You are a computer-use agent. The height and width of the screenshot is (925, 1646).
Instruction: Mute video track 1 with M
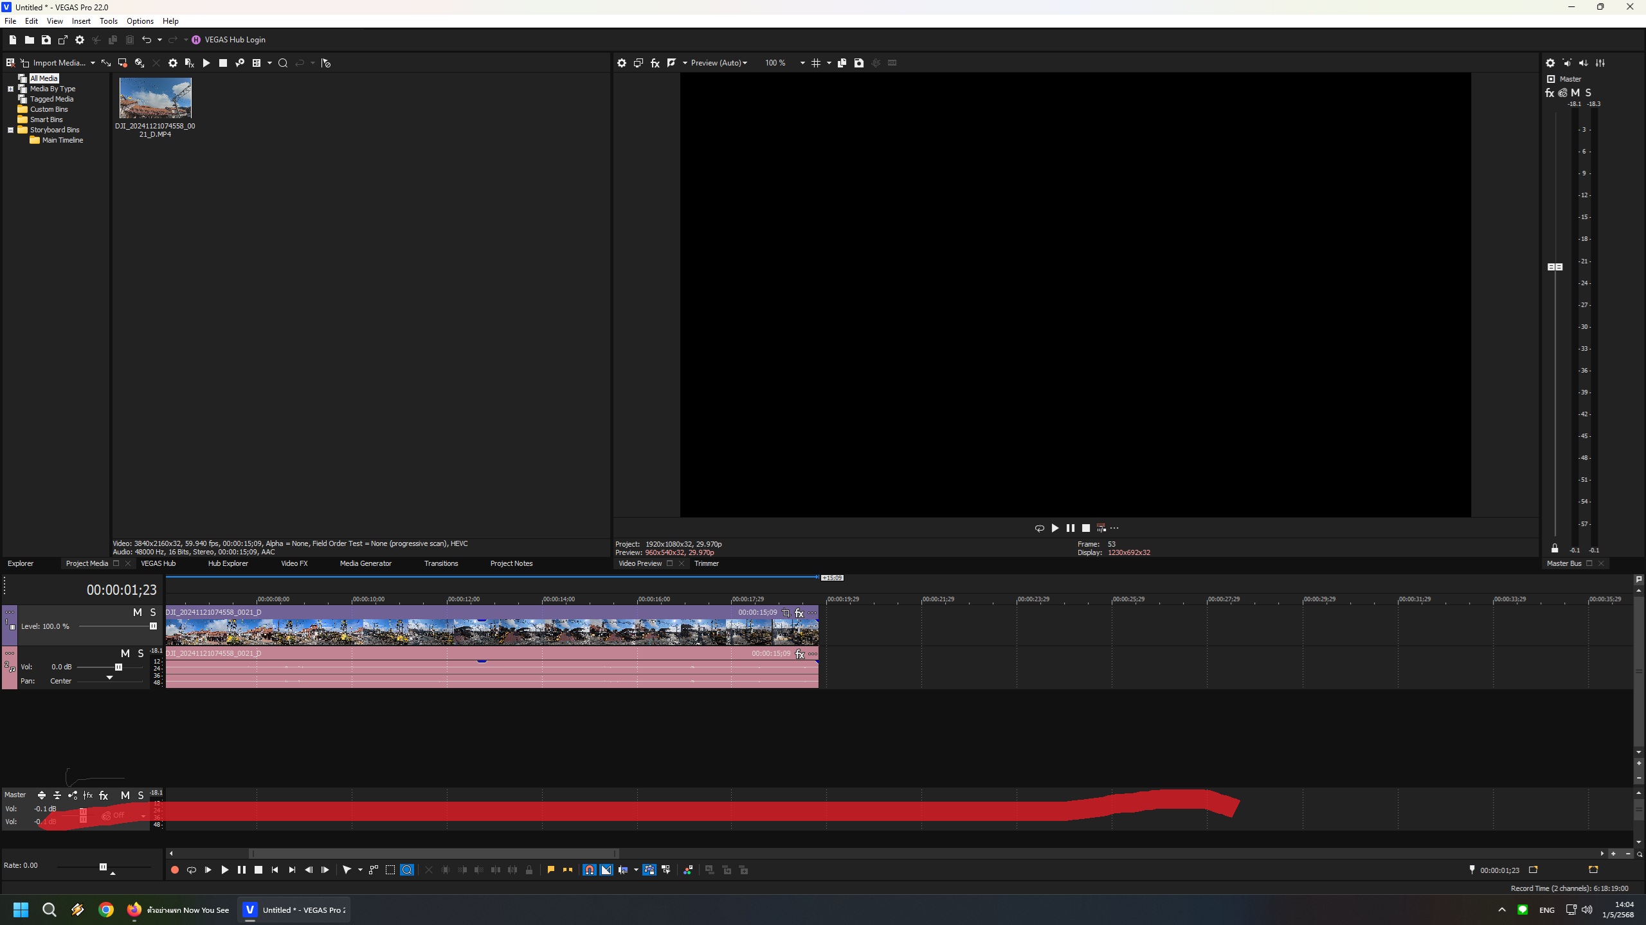coord(137,612)
